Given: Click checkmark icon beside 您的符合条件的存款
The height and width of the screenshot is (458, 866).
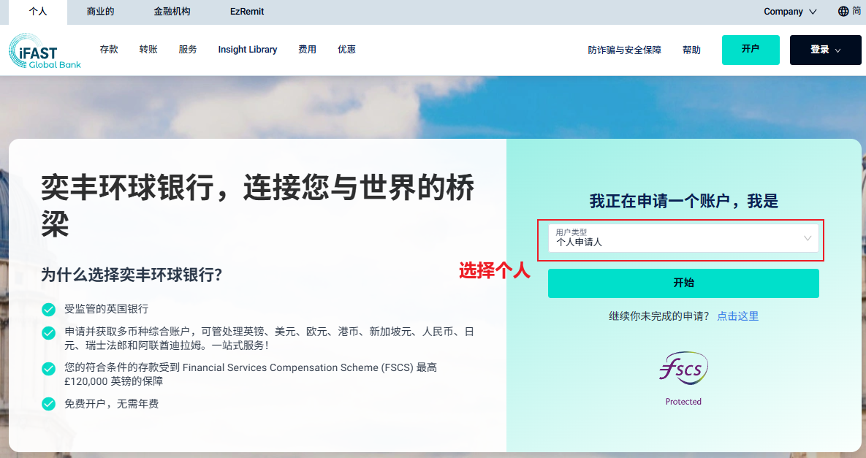Looking at the screenshot, I should tap(49, 369).
